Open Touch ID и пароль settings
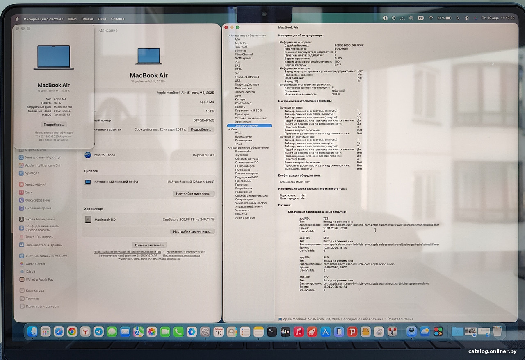This screenshot has height=360, width=525. pyautogui.click(x=36, y=237)
